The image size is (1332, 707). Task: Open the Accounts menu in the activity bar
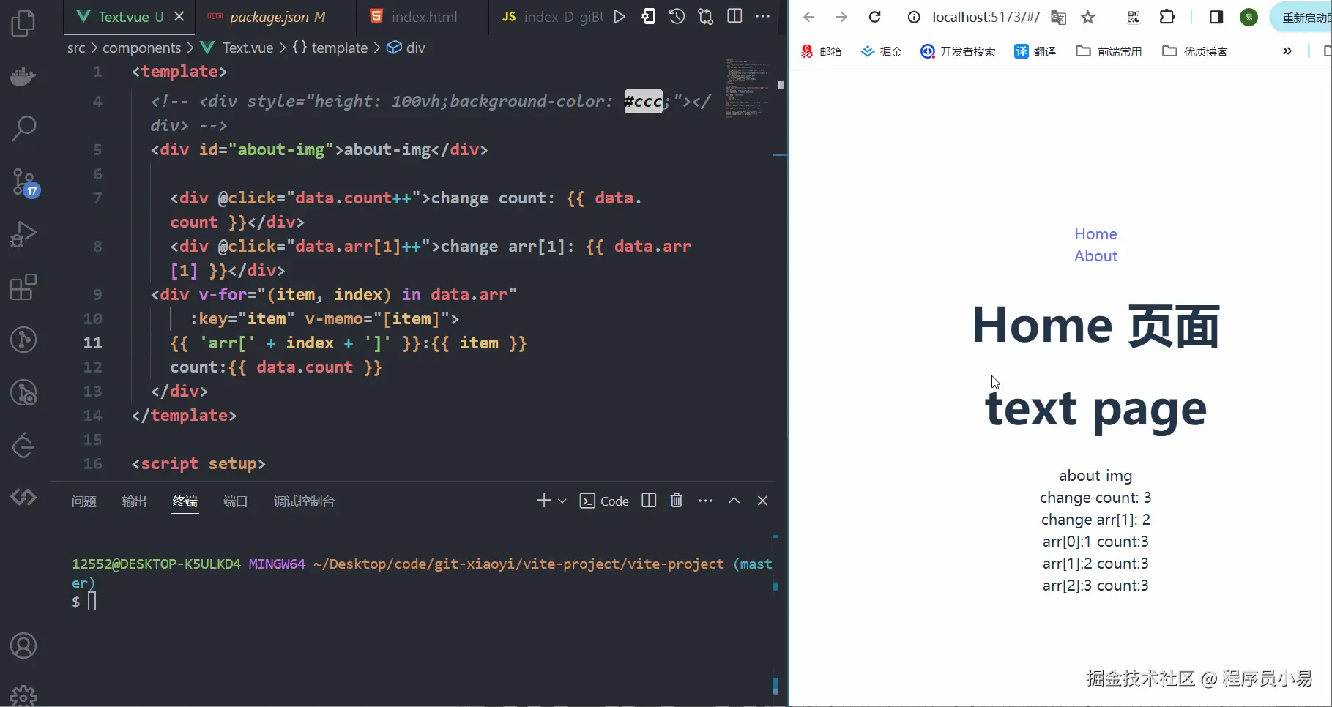[x=23, y=646]
